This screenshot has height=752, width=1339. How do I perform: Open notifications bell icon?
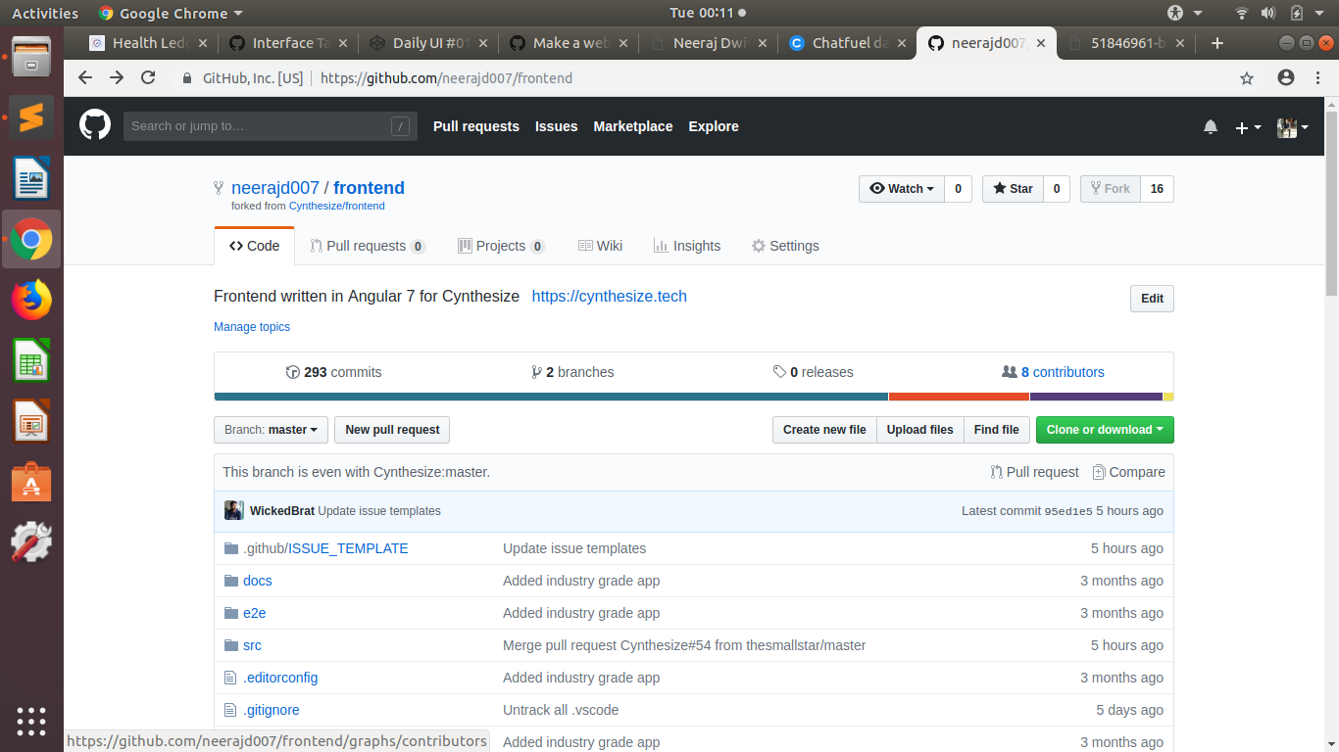pos(1210,125)
